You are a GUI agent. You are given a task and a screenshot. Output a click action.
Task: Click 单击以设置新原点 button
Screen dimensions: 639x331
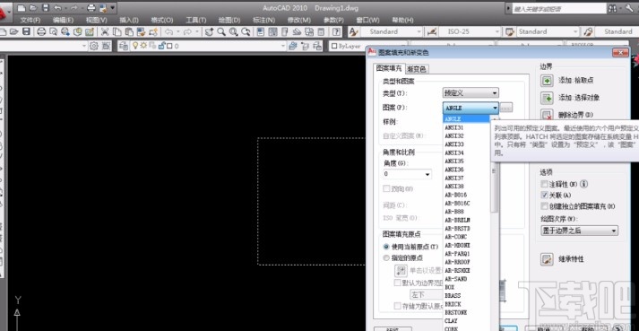pos(401,270)
